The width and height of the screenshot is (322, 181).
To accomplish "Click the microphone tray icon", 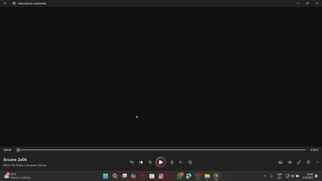I will click(x=271, y=176).
